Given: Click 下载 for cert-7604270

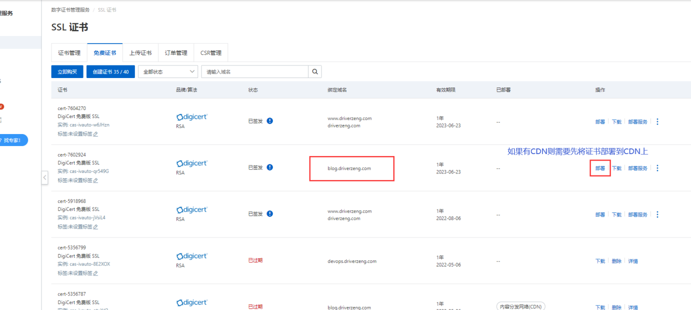Looking at the screenshot, I should tap(616, 121).
